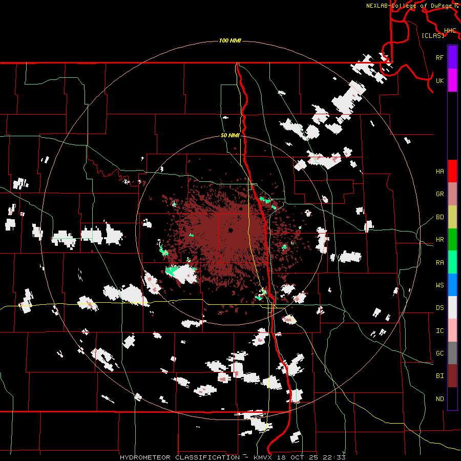This screenshot has height=461, width=461.
Task: Click the radar site black center dot
Action: tap(230, 230)
